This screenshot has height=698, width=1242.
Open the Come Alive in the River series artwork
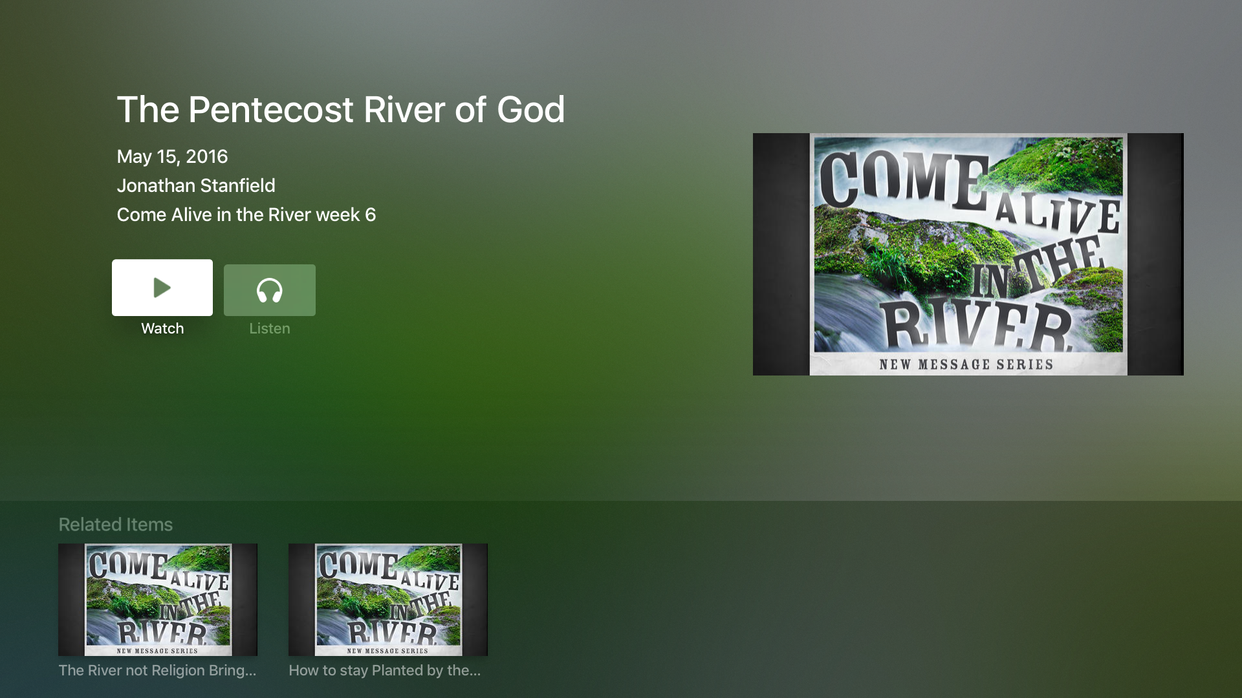click(x=968, y=254)
